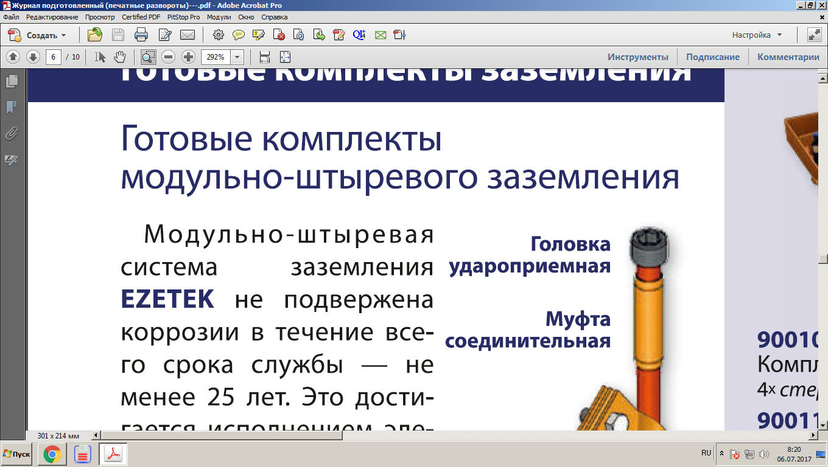
Task: Click the striped notes app taskbar icon
Action: pos(82,454)
